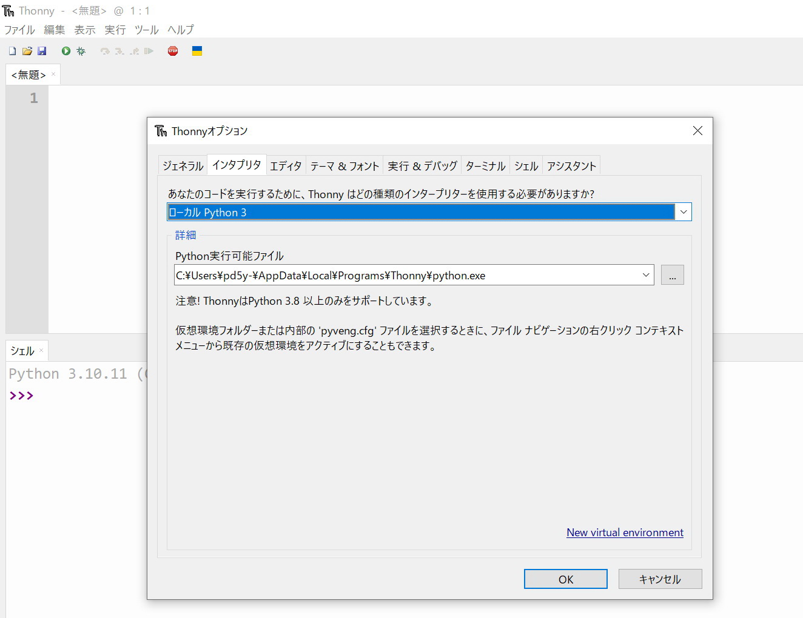Screen dimensions: 803x618
Task: Close the <無題> editor tab
Action: pyautogui.click(x=53, y=74)
